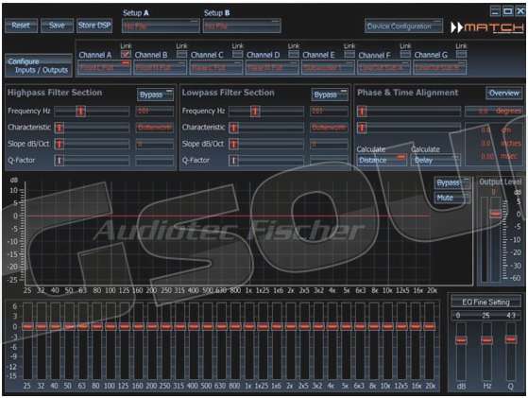The image size is (528, 398).
Task: Open the Channel C output dropdown
Action: pyautogui.click(x=216, y=67)
